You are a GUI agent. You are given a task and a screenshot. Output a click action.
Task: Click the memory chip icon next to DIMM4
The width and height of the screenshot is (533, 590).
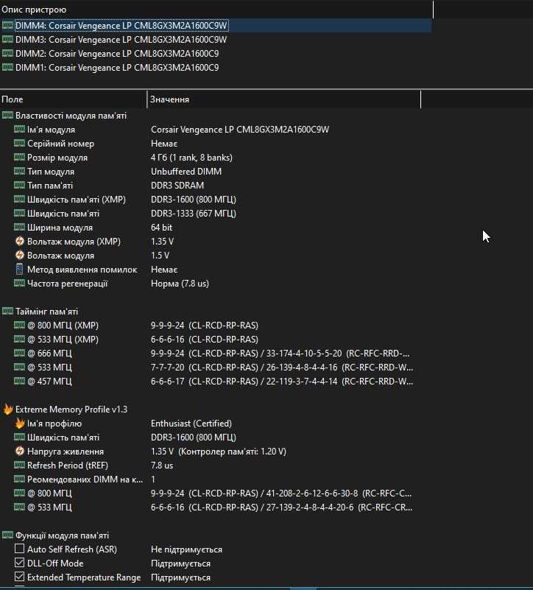[x=7, y=25]
